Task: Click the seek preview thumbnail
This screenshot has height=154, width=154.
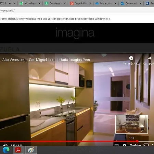Action: 132,124
